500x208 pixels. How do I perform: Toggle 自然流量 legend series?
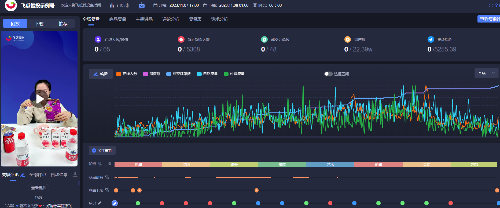point(207,74)
